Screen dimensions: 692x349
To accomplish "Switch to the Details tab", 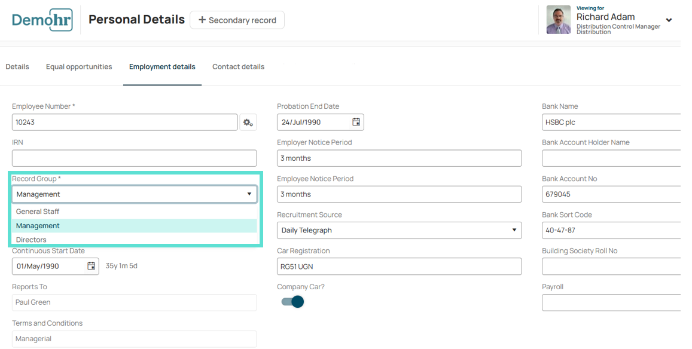I will pyautogui.click(x=17, y=66).
